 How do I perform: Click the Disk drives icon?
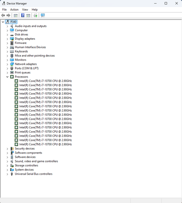tap(12, 35)
